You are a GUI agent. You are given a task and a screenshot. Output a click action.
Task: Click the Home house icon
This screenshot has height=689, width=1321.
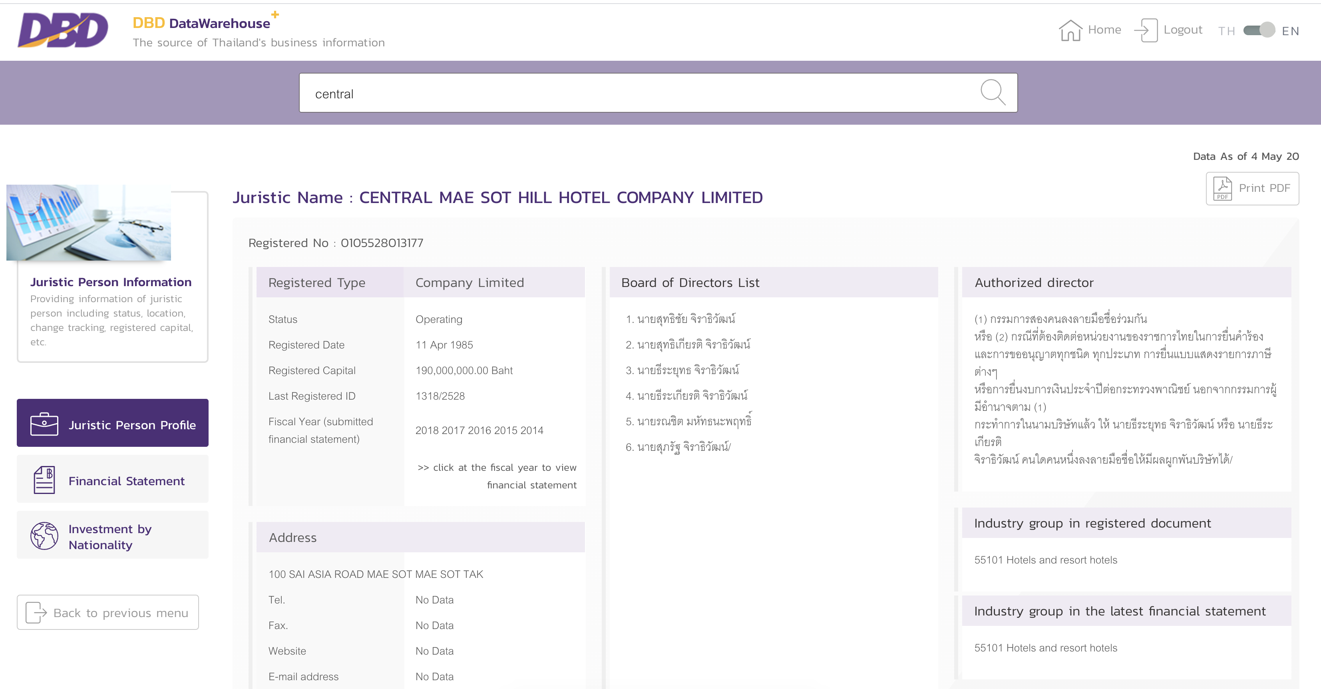point(1070,30)
